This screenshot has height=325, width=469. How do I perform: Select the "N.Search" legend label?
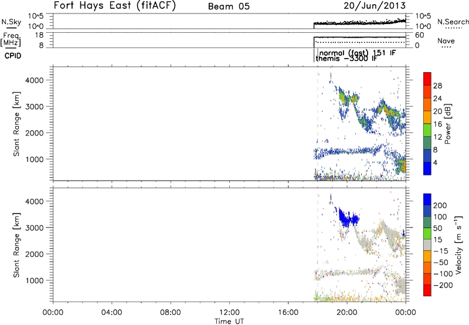point(453,22)
